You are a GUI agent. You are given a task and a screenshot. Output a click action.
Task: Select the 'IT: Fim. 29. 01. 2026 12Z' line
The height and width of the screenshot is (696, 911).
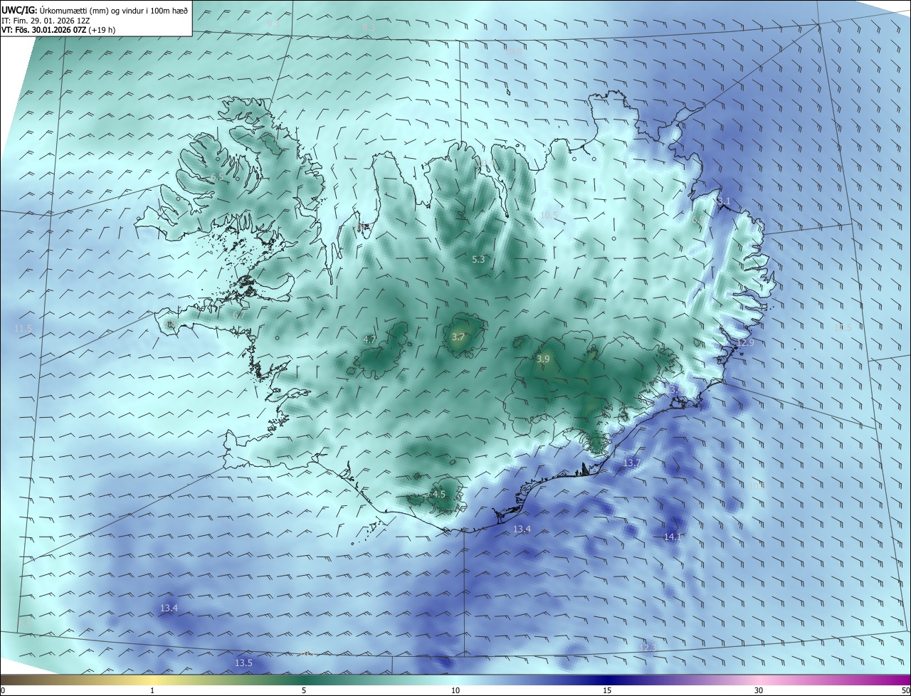(x=46, y=21)
